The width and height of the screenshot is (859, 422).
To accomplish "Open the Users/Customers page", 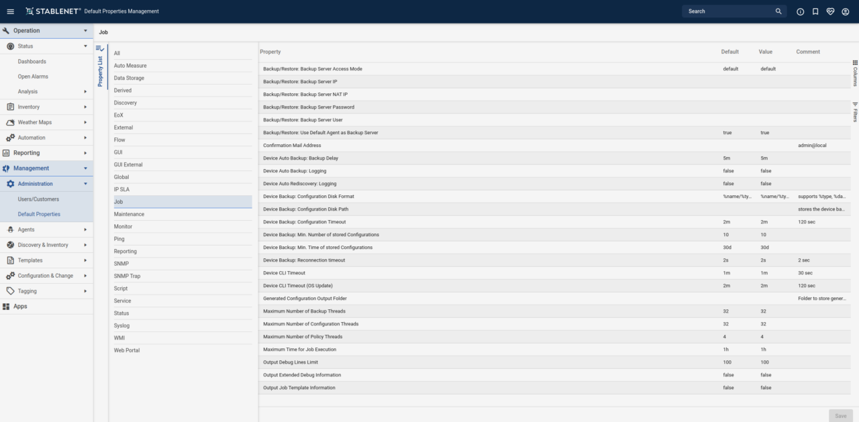I will coord(38,199).
